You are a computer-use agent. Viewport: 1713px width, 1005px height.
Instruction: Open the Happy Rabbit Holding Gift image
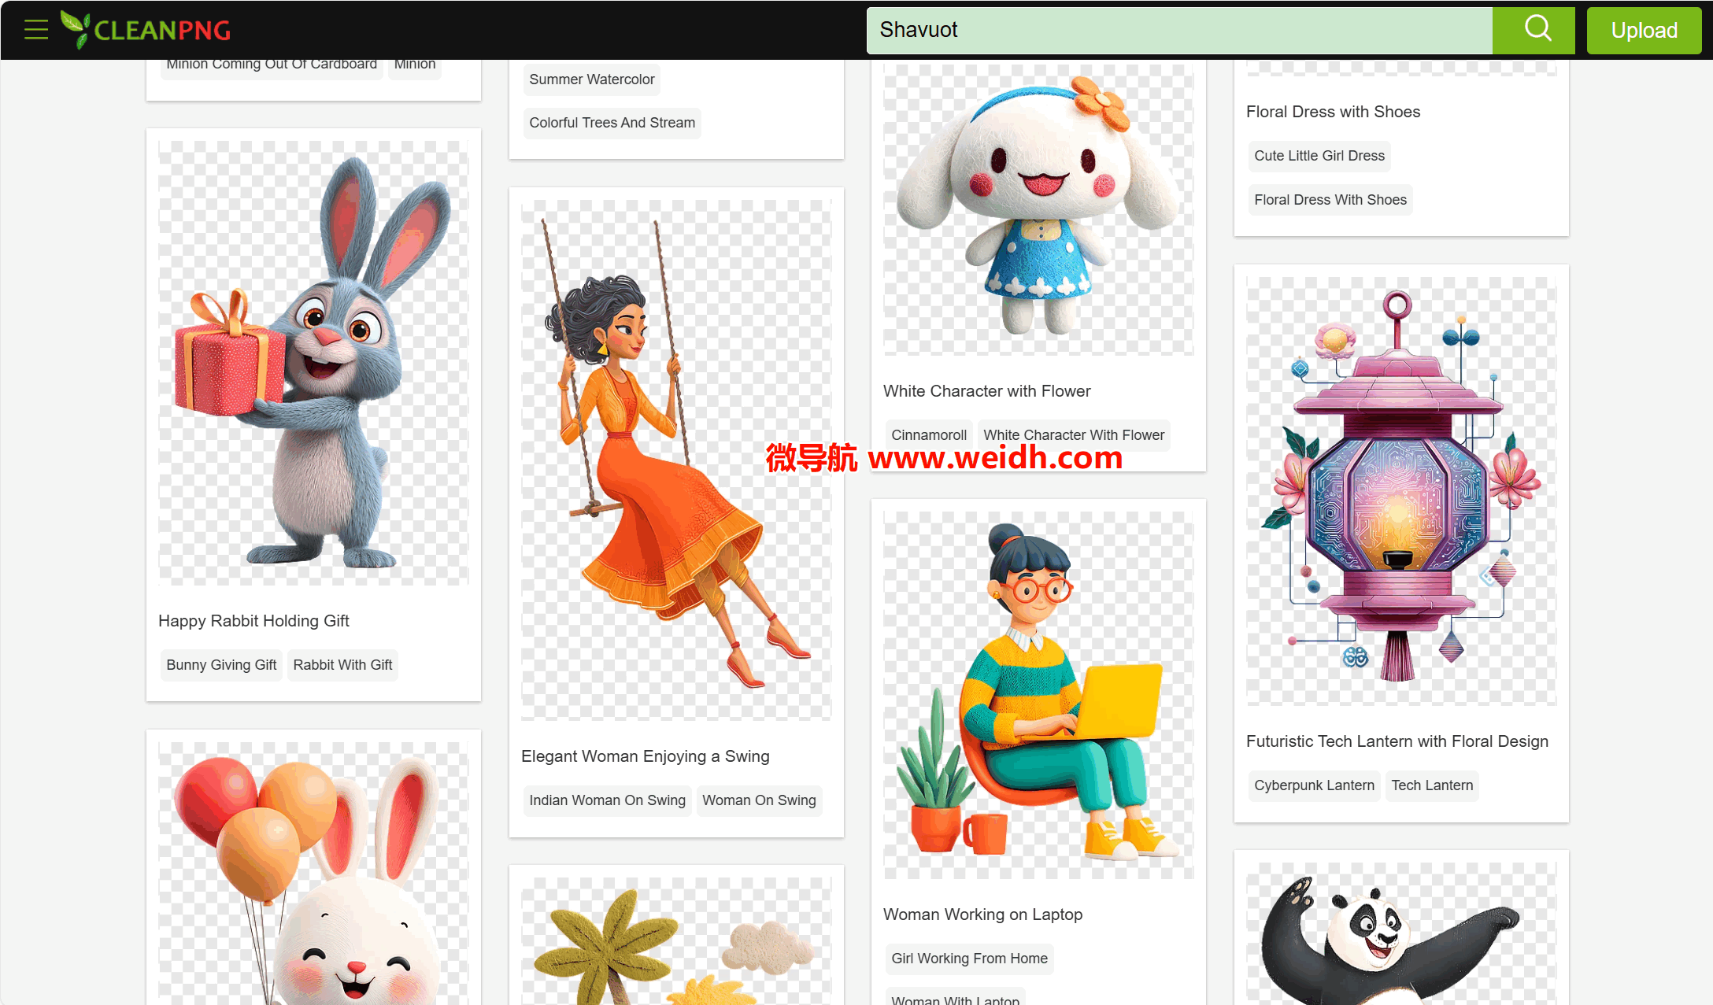(313, 362)
